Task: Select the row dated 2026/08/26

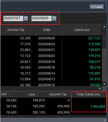Action: click(51, 38)
